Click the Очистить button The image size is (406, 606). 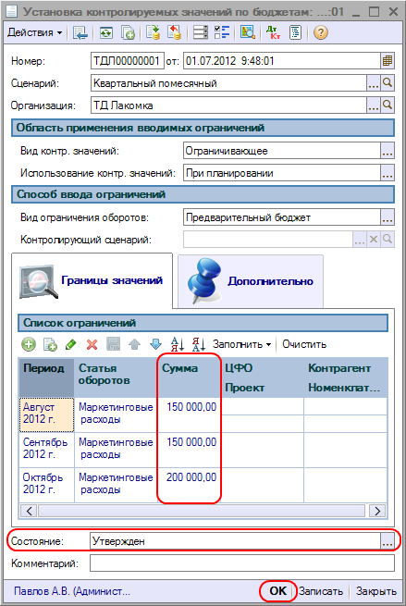(x=304, y=344)
